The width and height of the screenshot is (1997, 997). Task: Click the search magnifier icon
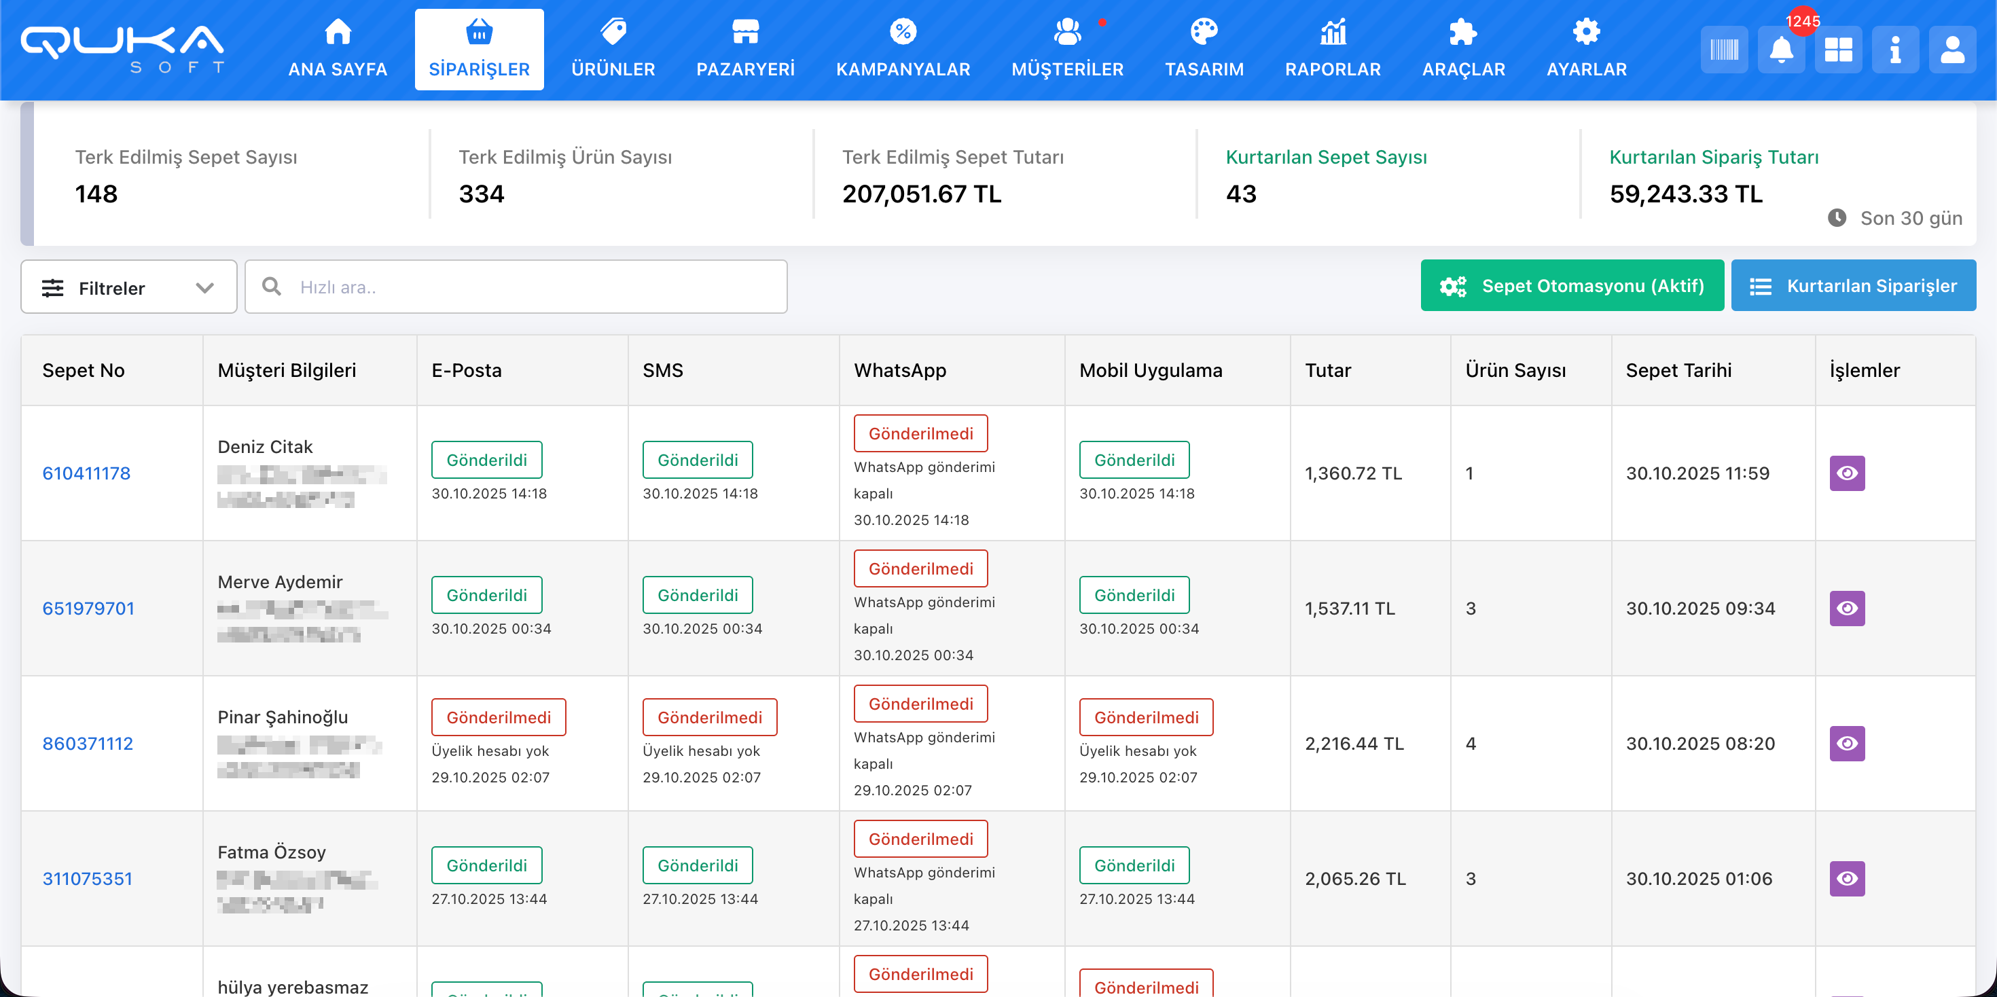click(271, 287)
